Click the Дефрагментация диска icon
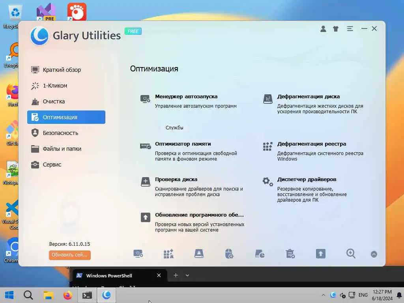Image resolution: width=404 pixels, height=303 pixels. tap(267, 99)
